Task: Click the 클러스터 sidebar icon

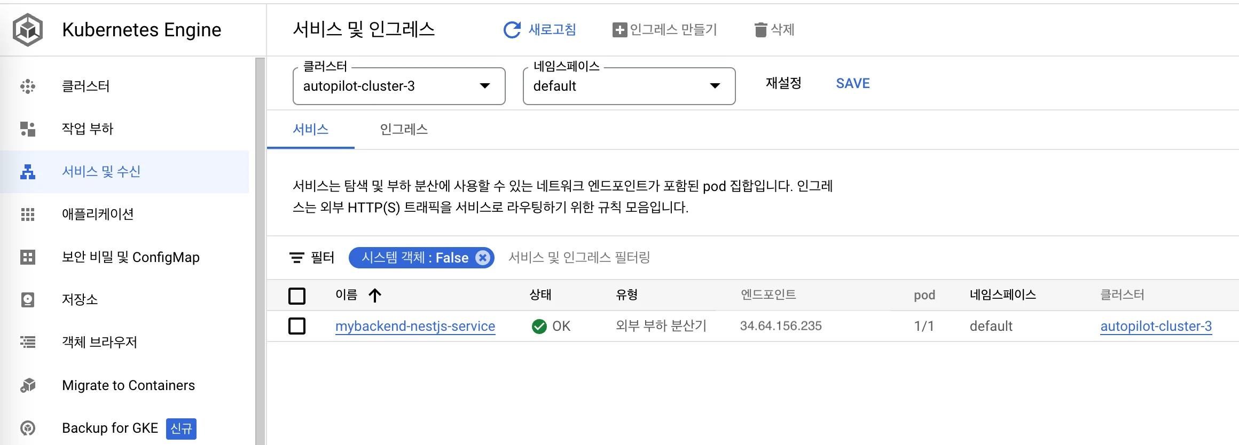Action: coord(28,86)
